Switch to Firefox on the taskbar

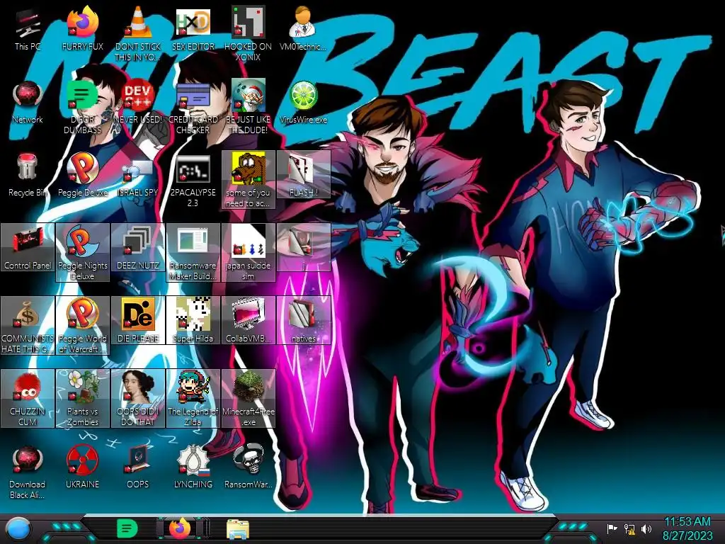coord(181,528)
